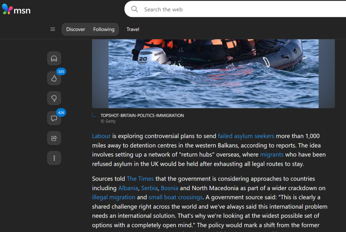Open the hamburger navigation menu

[x=53, y=29]
